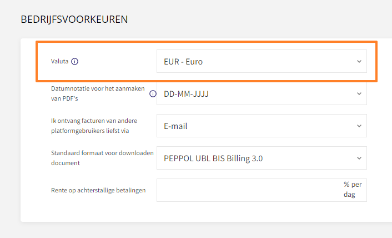Expand the Valuta dropdown chevron
Image resolution: width=392 pixels, height=238 pixels.
[359, 61]
